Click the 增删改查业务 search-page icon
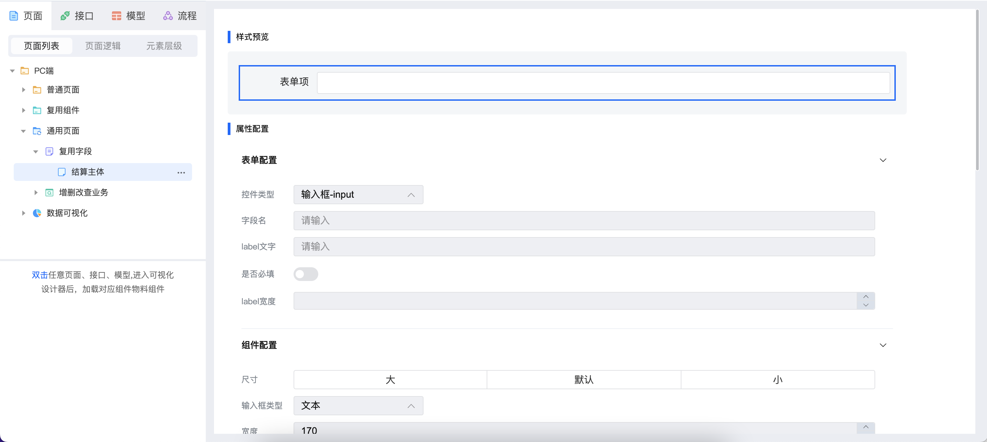This screenshot has width=987, height=442. click(49, 193)
